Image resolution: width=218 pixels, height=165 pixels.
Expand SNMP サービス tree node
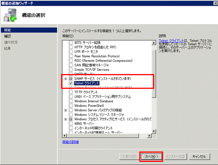66,79
